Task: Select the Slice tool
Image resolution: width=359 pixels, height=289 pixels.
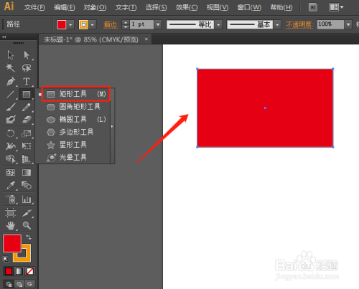Action: click(27, 213)
